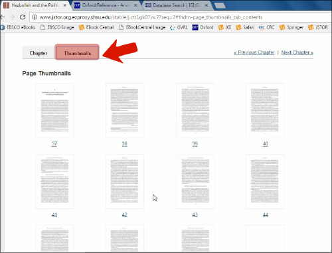Open the EBSCO eBooks bookmark
This screenshot has width=332, height=253.
pyautogui.click(x=18, y=27)
